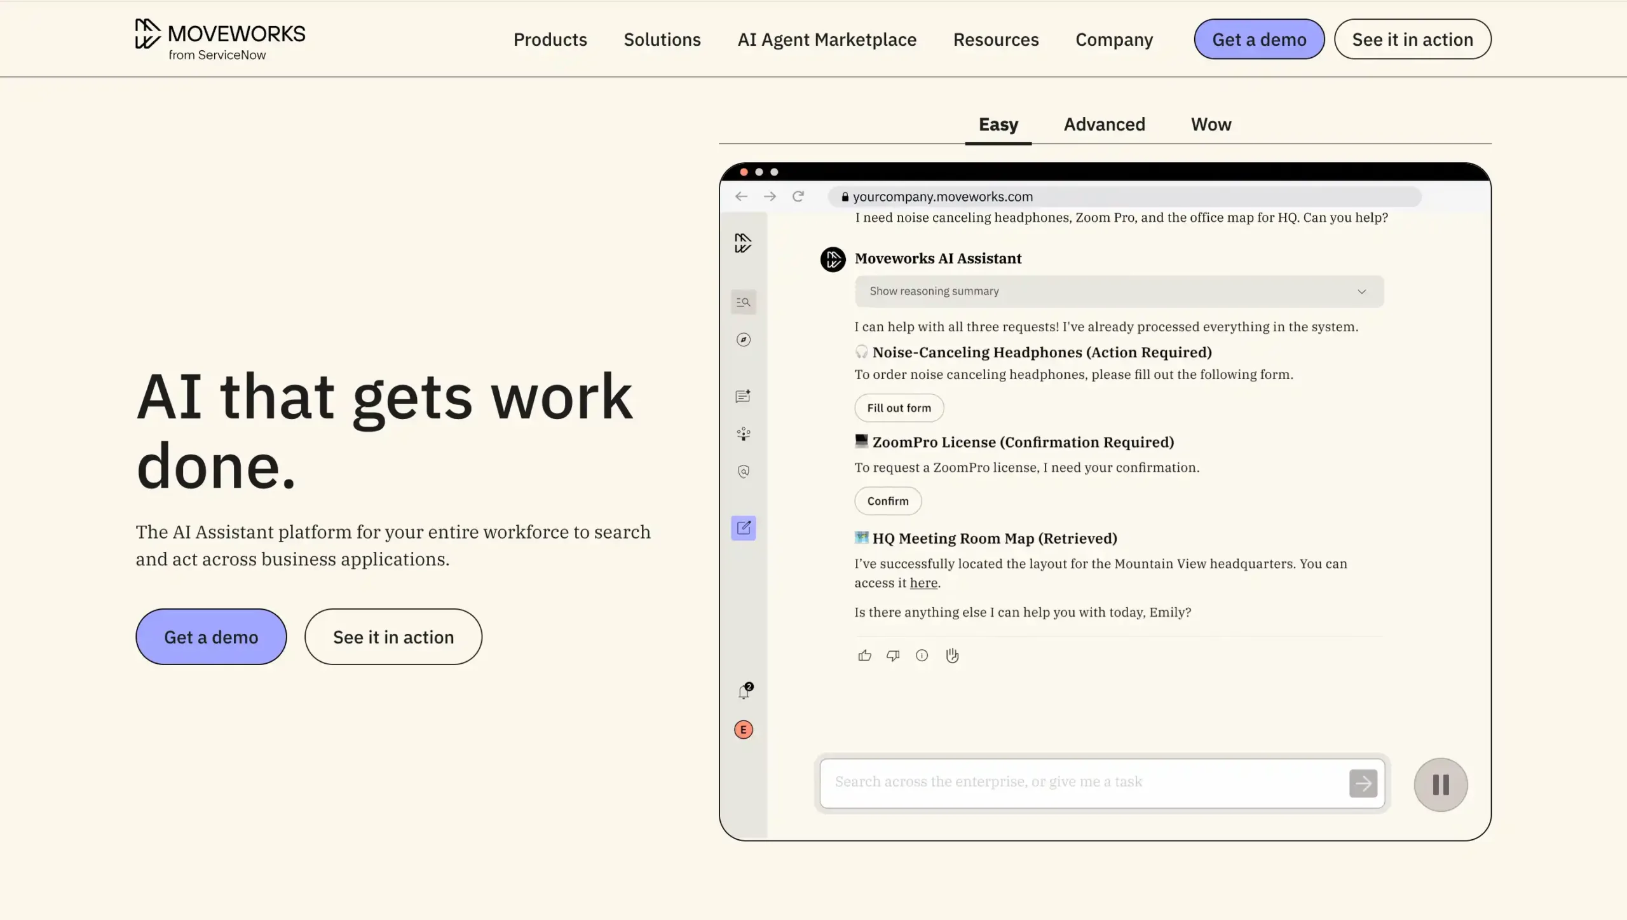Click the Fill out form button
The width and height of the screenshot is (1627, 920).
pyautogui.click(x=899, y=408)
